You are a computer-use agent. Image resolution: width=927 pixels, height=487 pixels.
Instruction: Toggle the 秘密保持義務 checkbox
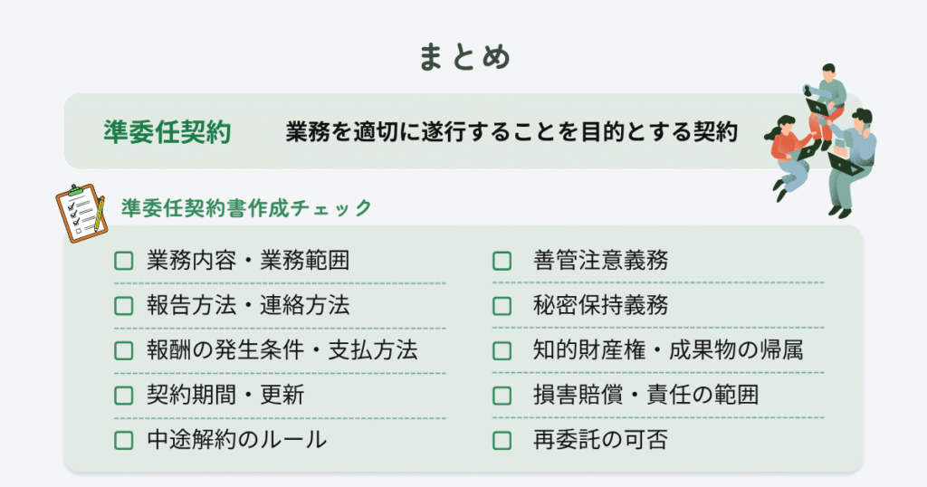[502, 306]
